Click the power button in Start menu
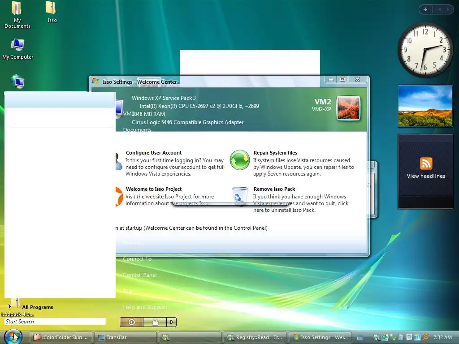Screen dimensions: 459x344 click(131, 322)
